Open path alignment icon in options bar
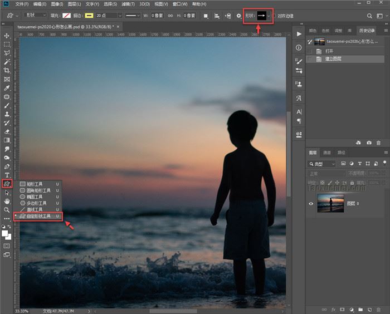The width and height of the screenshot is (390, 314). coord(217,16)
